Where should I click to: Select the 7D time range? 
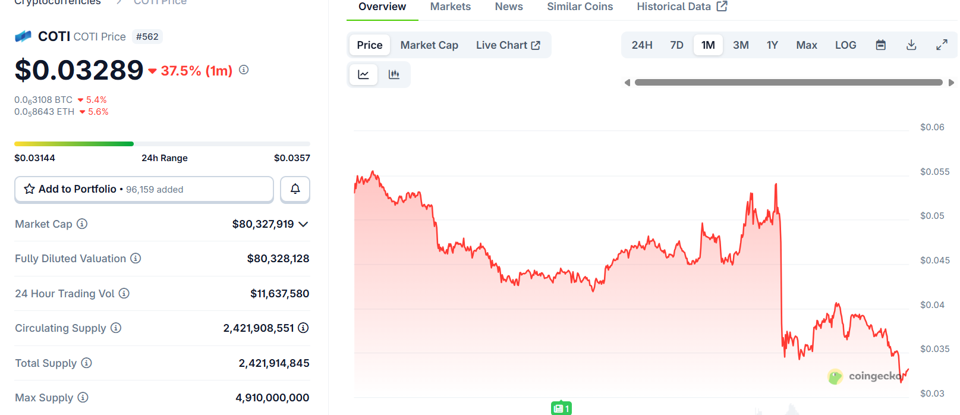676,45
